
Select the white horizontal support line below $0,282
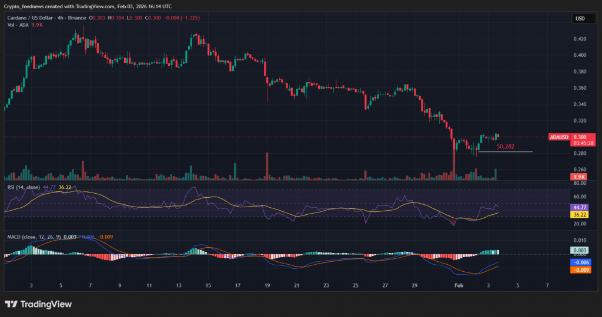(x=505, y=152)
